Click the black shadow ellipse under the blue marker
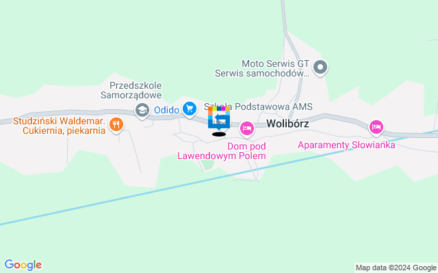The width and height of the screenshot is (438, 273). (219, 134)
